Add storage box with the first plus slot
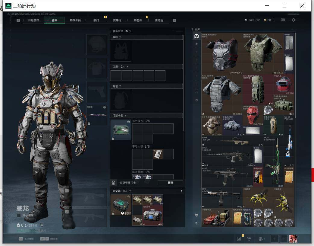Image resolution: width=314 pixels, height=246 pixels. point(196,43)
